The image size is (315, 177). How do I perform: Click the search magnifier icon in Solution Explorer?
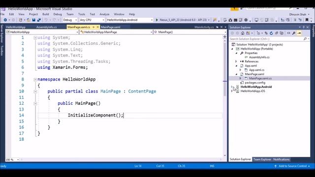click(305, 39)
